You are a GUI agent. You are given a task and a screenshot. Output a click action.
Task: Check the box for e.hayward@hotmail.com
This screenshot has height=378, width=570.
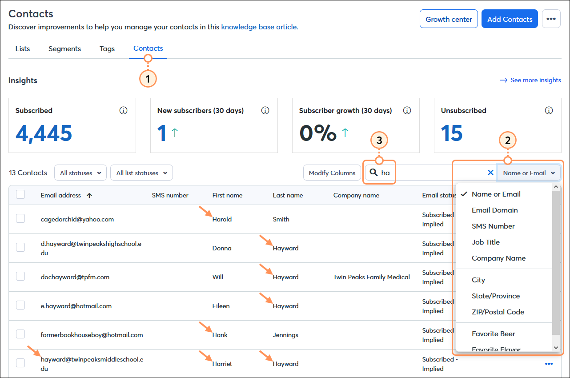(20, 305)
